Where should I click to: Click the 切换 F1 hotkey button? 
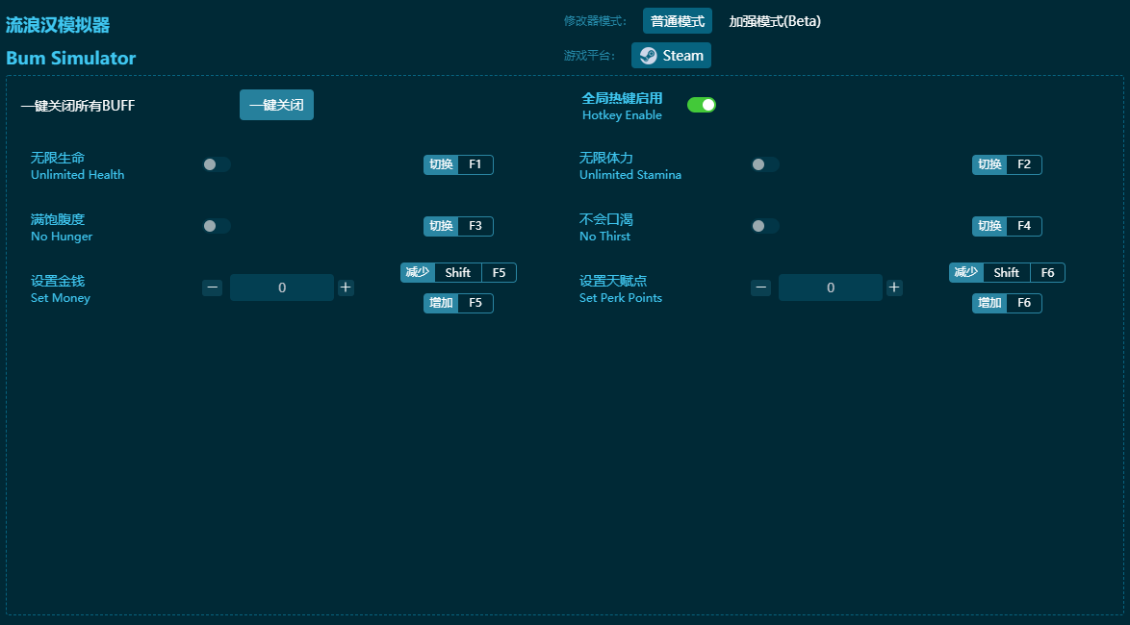click(458, 164)
